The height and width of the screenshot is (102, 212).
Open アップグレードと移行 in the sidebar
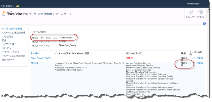tap(10, 52)
